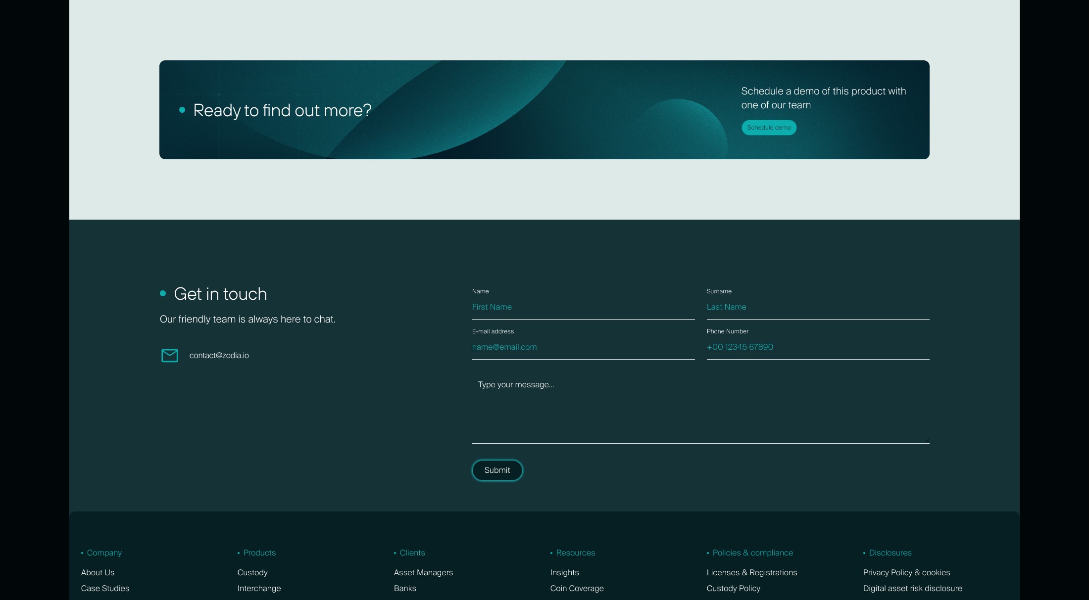Image resolution: width=1089 pixels, height=600 pixels.
Task: Open the Insights resources link
Action: point(564,572)
